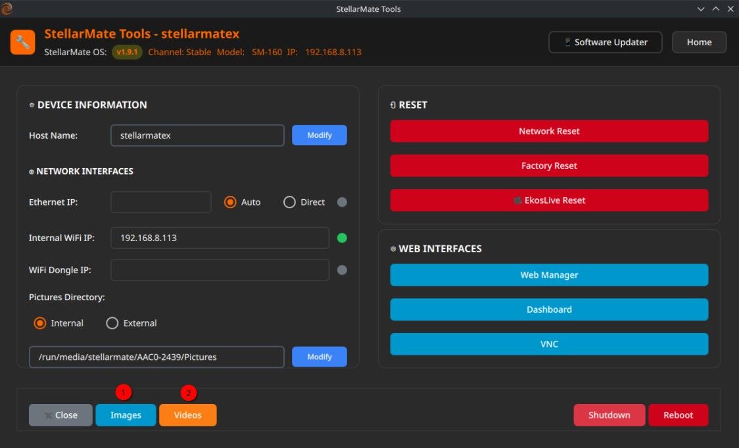This screenshot has width=739, height=448.
Task: Shutdown the device
Action: (609, 415)
